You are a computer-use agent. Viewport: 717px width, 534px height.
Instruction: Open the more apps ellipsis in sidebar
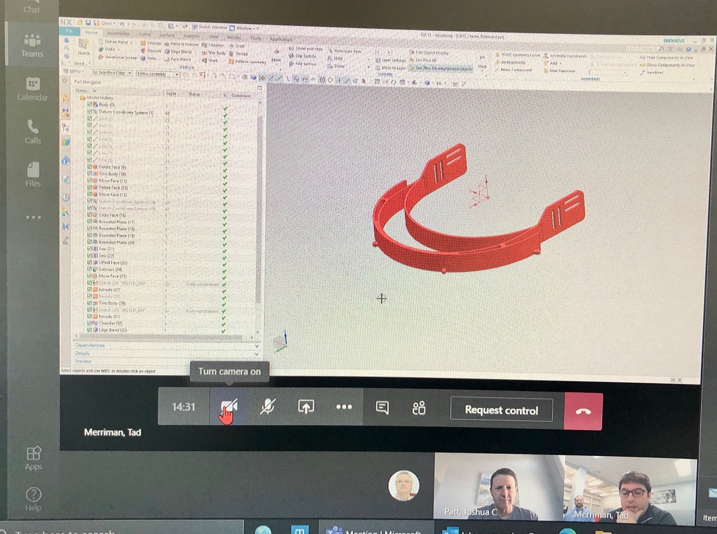[x=33, y=218]
